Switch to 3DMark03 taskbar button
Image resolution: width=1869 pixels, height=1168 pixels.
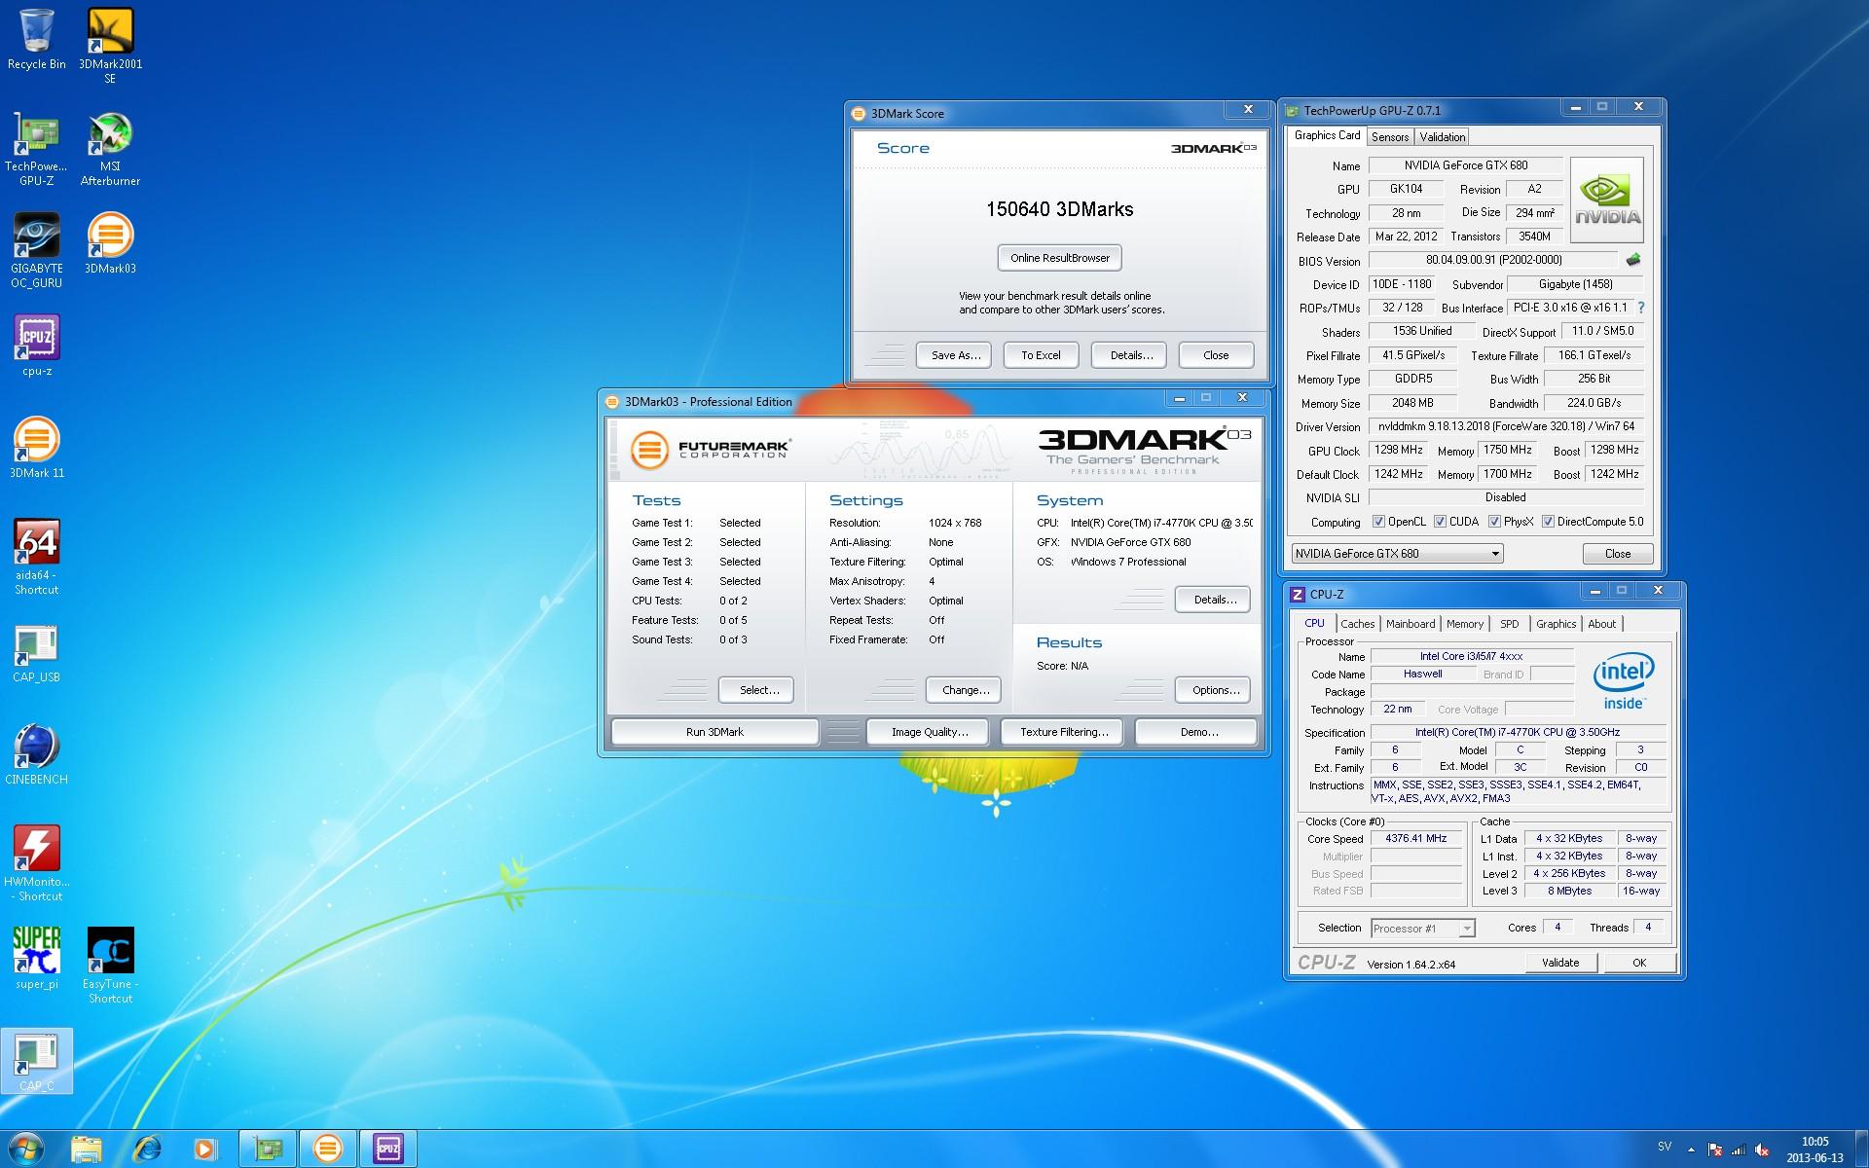pos(328,1150)
